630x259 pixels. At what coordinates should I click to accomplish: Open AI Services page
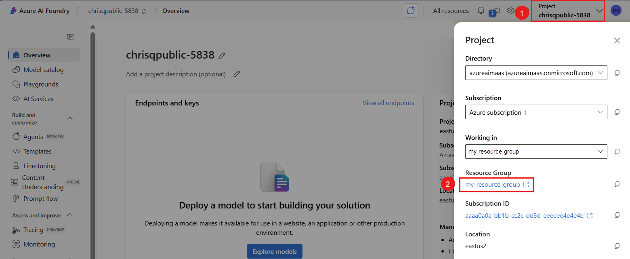pos(44,99)
